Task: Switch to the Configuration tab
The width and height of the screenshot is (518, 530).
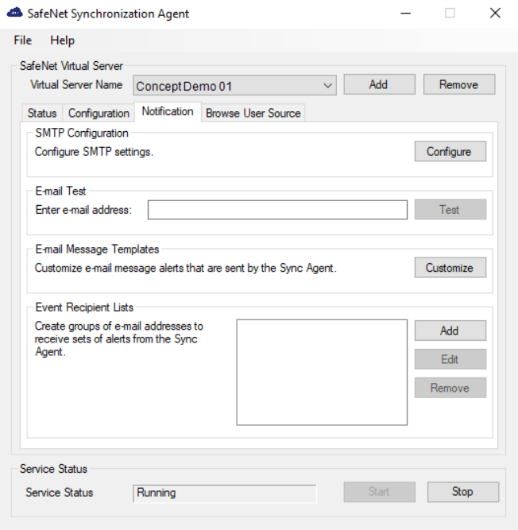Action: 99,114
